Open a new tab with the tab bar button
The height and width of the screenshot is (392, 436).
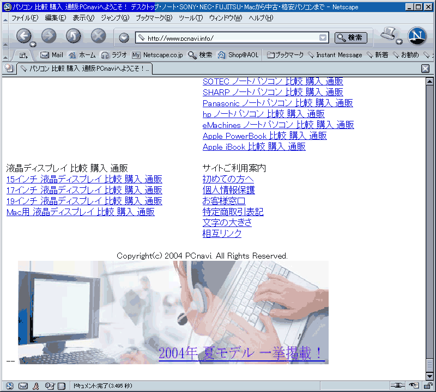pyautogui.click(x=9, y=68)
